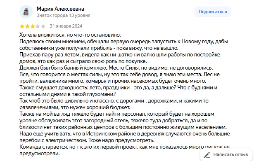Click the pencil icon beside Написать отзыв

point(207,155)
